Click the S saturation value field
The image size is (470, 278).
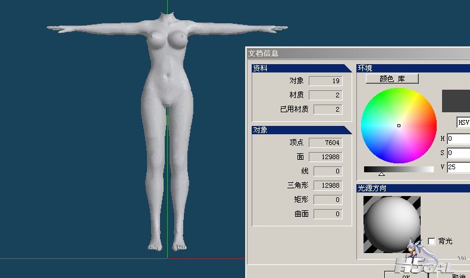click(x=458, y=153)
